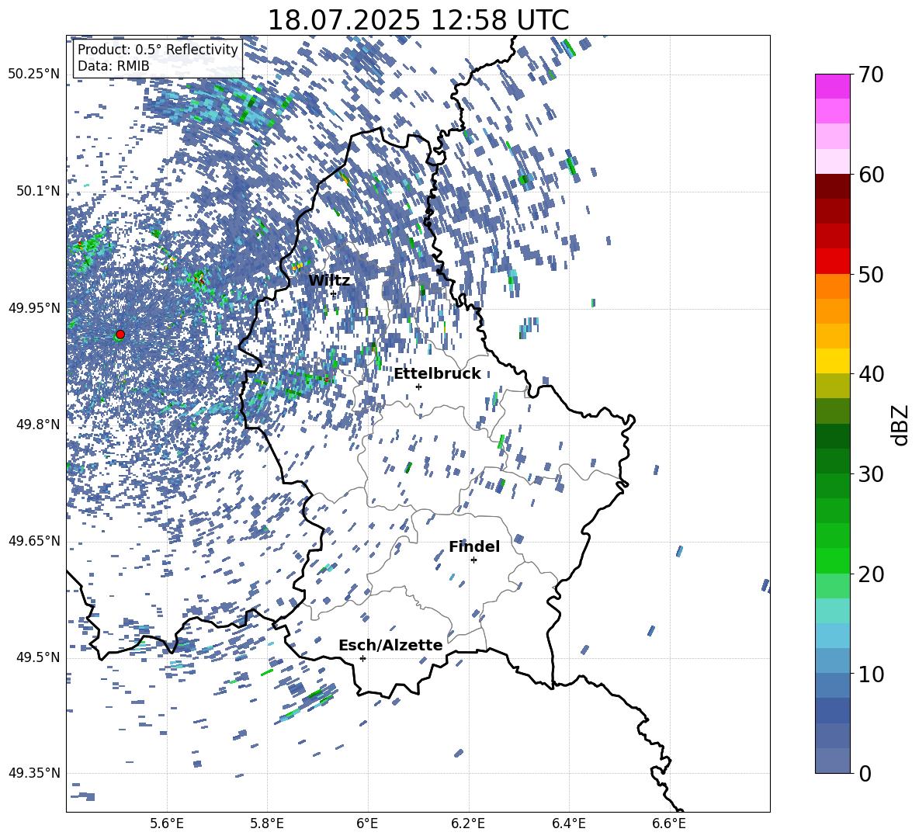This screenshot has height=839, width=919.
Task: Click the 5.8°E longitude label
Action: [x=267, y=824]
